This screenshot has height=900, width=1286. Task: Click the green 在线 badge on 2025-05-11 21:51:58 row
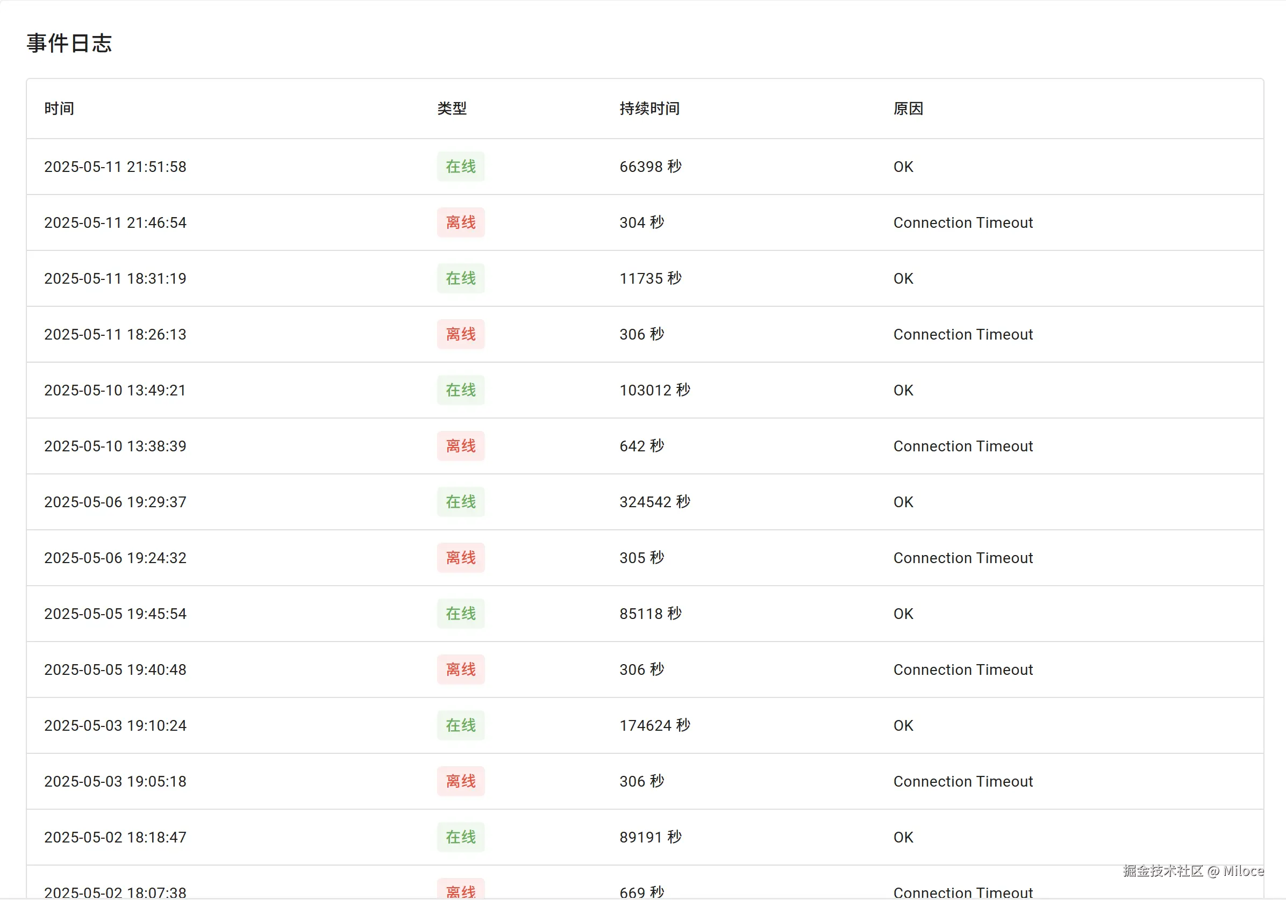point(460,166)
